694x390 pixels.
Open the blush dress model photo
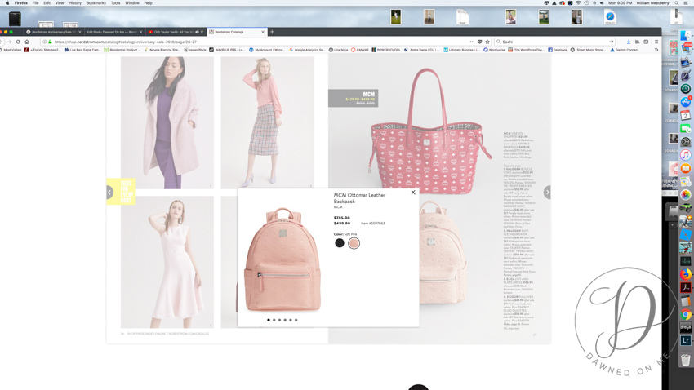pos(167,262)
